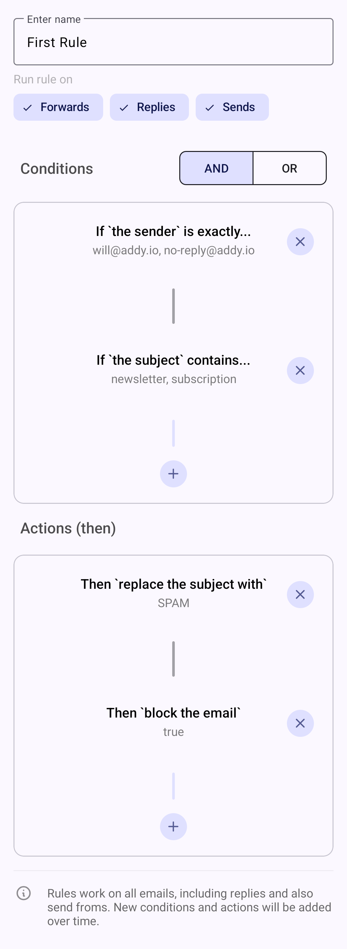
Task: Toggle the Replies chip
Action: coord(149,107)
